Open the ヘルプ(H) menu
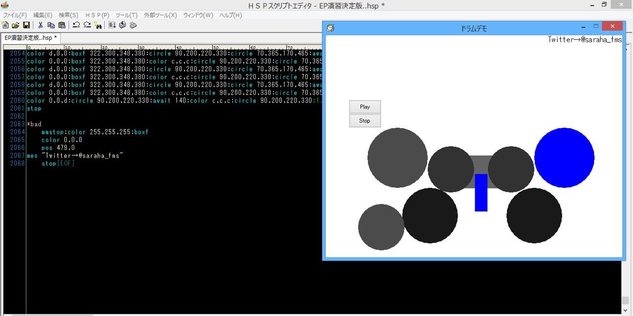 coord(231,15)
